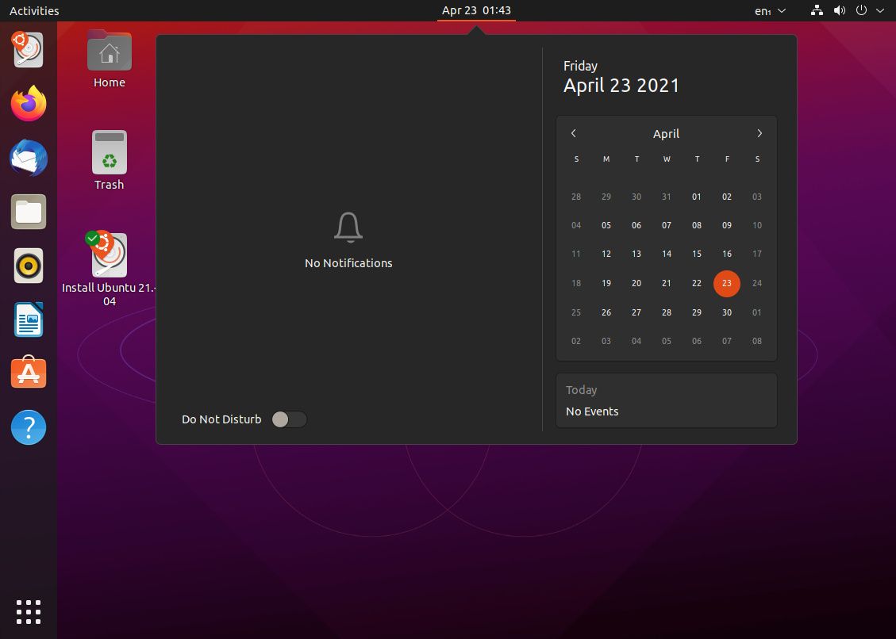This screenshot has width=896, height=639.
Task: Select day 16 in calendar
Action: 727,254
